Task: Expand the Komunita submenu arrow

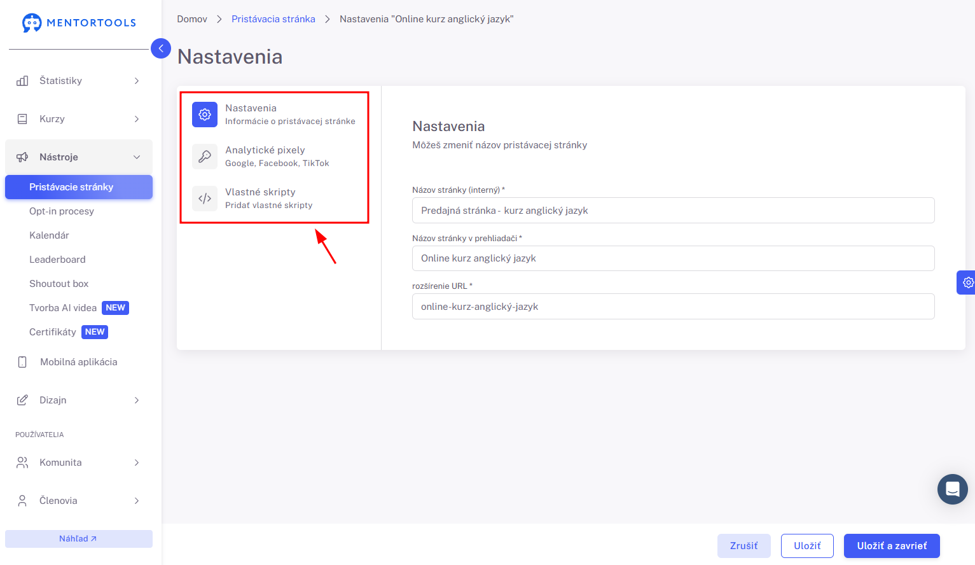Action: [x=137, y=463]
